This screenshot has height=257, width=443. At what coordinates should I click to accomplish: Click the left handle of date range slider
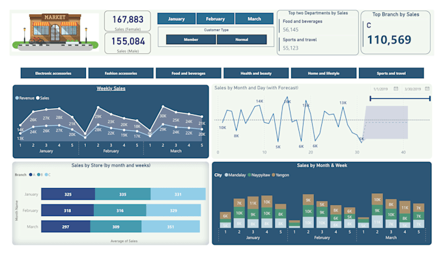pyautogui.click(x=371, y=98)
